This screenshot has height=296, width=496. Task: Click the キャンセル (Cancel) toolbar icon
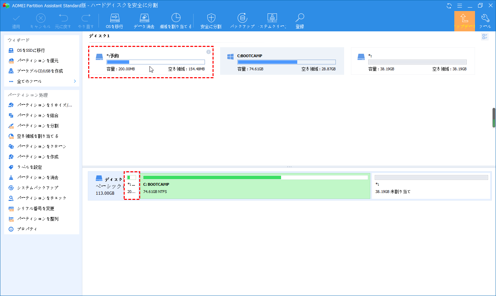(41, 18)
